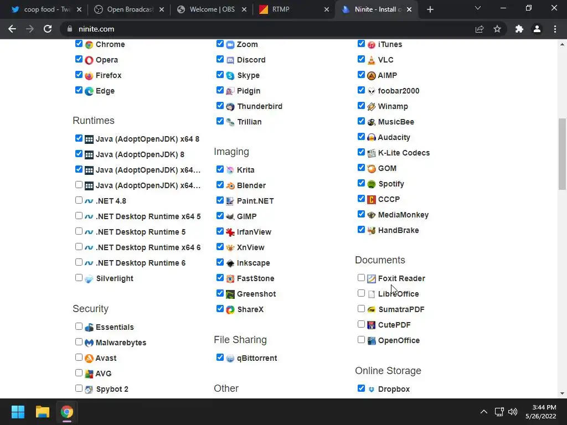Viewport: 567px width, 425px height.
Task: Click the page vertical scrollbar thumb
Action: coord(562,154)
